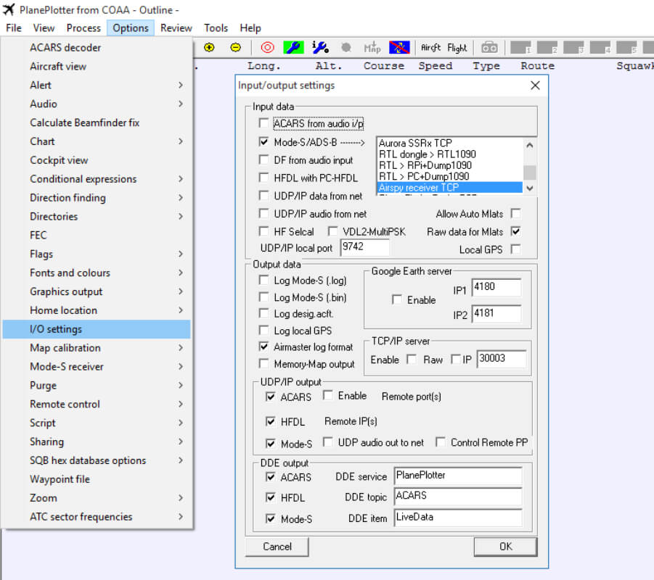Open the File menu

click(14, 28)
